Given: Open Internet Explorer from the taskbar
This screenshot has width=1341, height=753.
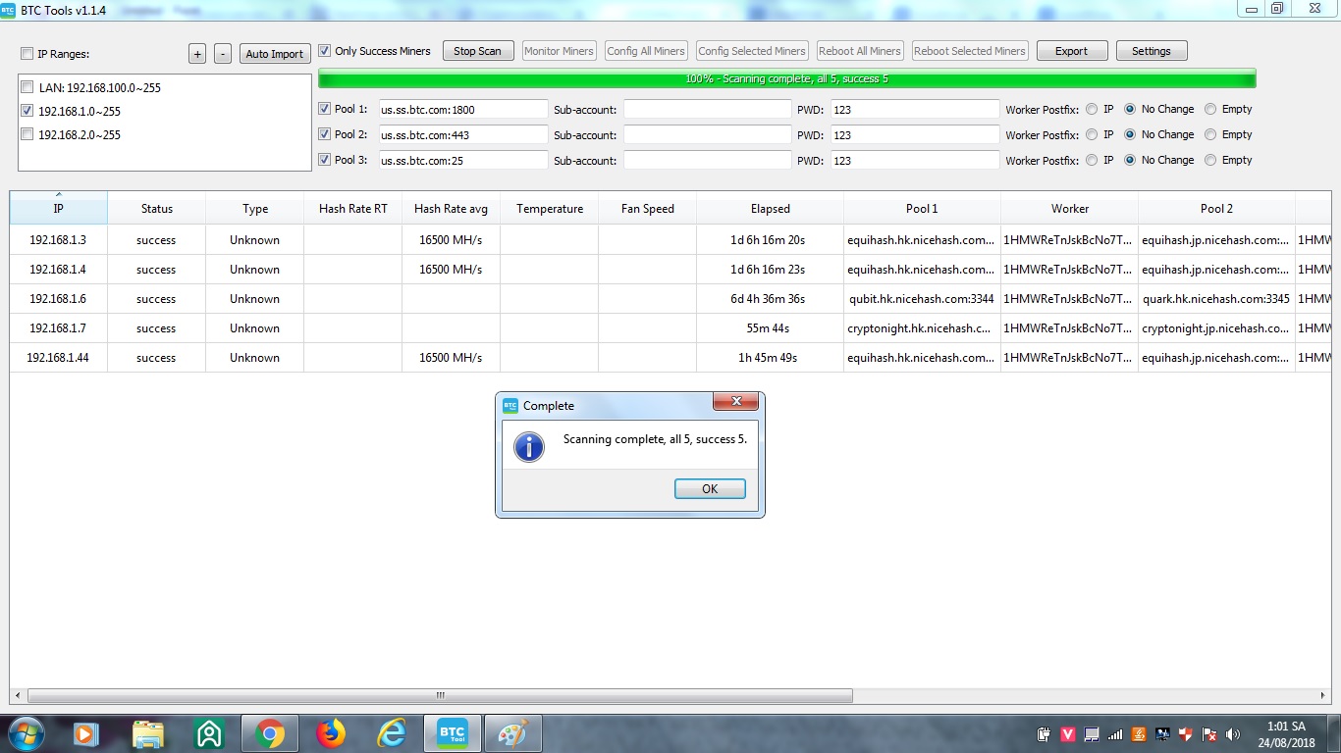Looking at the screenshot, I should coord(392,733).
